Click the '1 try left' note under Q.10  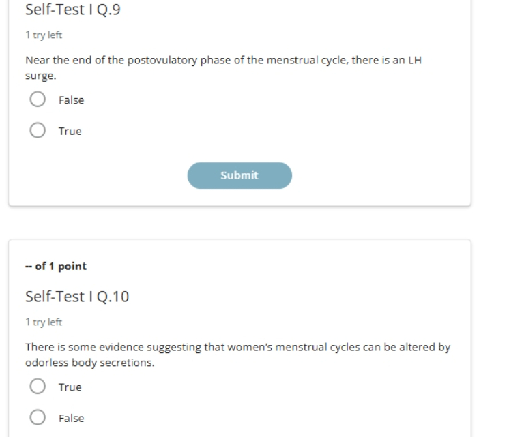(x=44, y=322)
